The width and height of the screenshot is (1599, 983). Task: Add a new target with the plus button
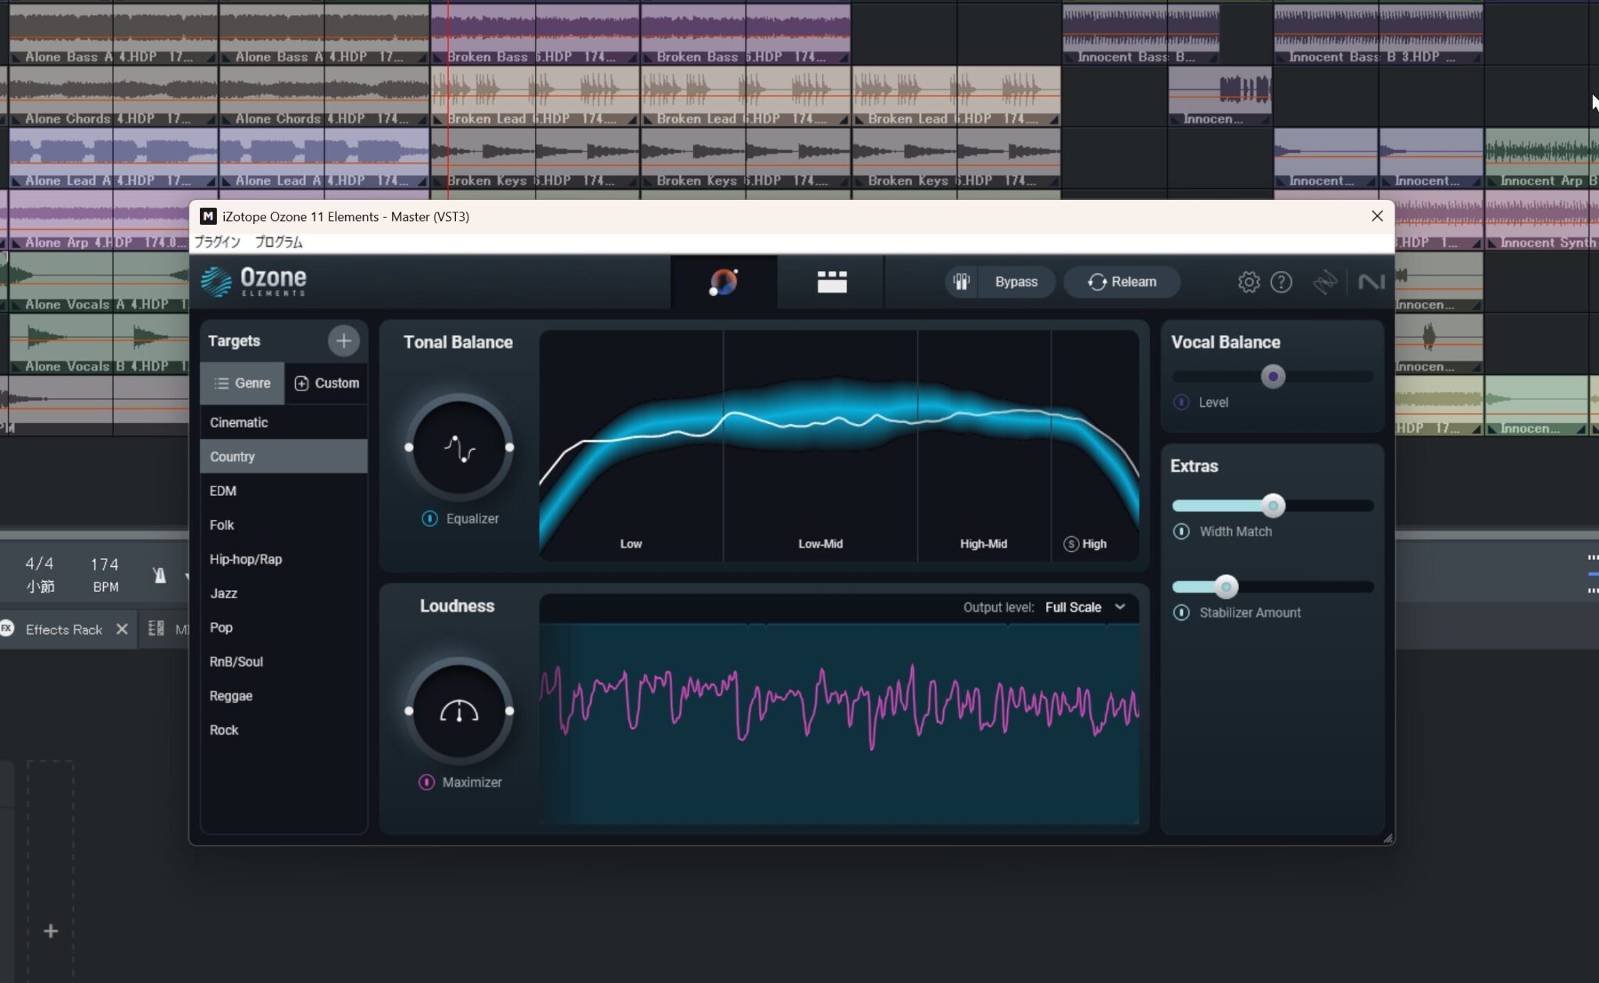344,340
